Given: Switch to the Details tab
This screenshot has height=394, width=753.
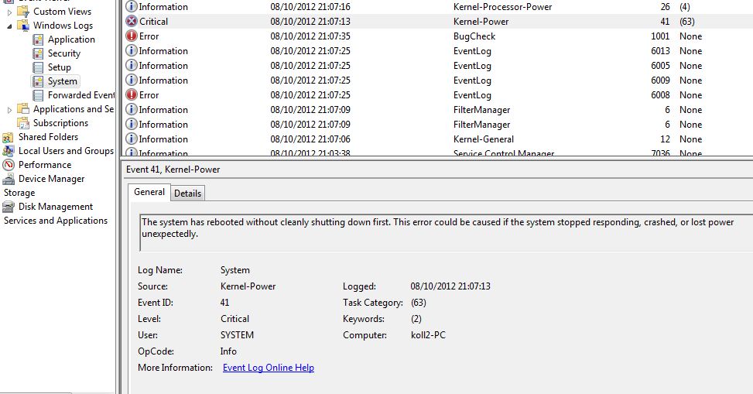Looking at the screenshot, I should coord(187,194).
